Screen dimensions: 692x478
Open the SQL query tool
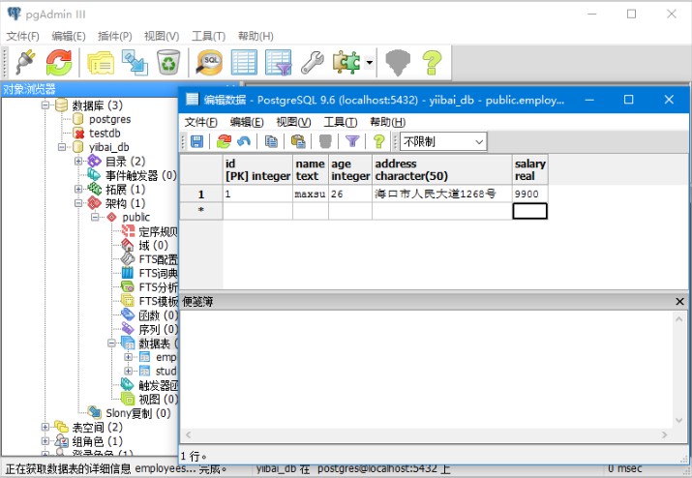210,62
